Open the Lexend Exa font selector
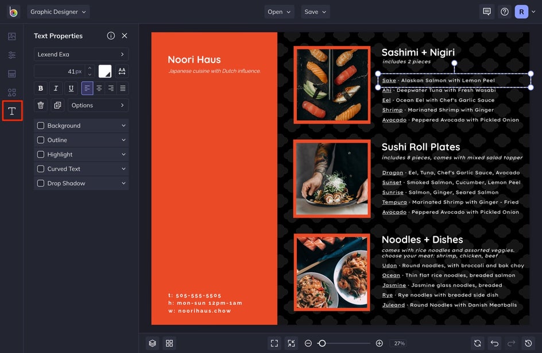 (x=81, y=55)
